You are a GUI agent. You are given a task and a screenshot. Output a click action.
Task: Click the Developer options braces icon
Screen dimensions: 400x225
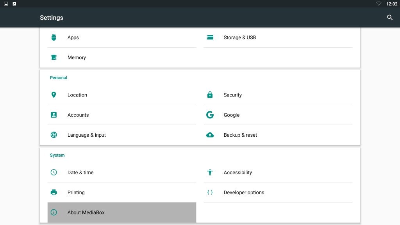[210, 192]
